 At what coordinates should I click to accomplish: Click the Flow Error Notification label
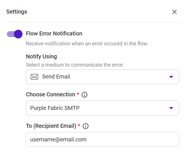54,33
